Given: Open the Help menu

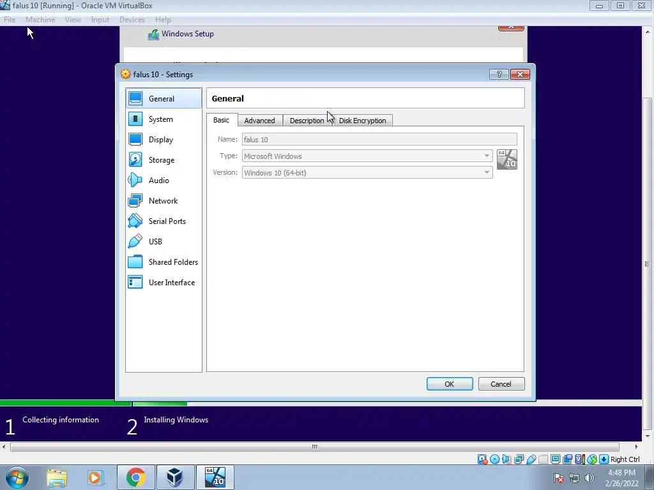Looking at the screenshot, I should click(x=163, y=20).
